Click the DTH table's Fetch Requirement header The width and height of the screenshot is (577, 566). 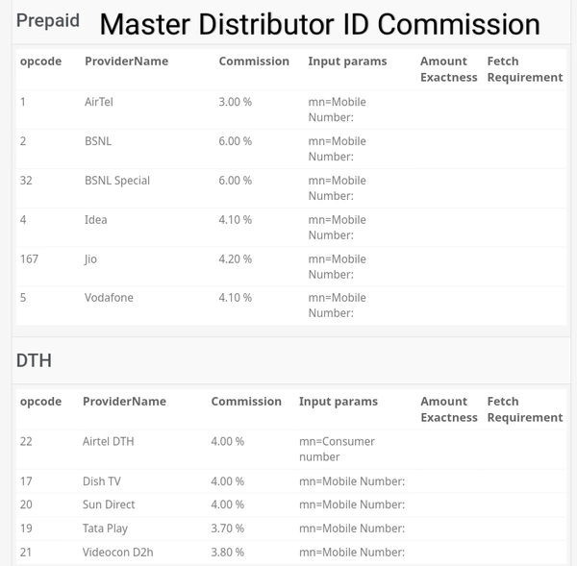coord(524,409)
